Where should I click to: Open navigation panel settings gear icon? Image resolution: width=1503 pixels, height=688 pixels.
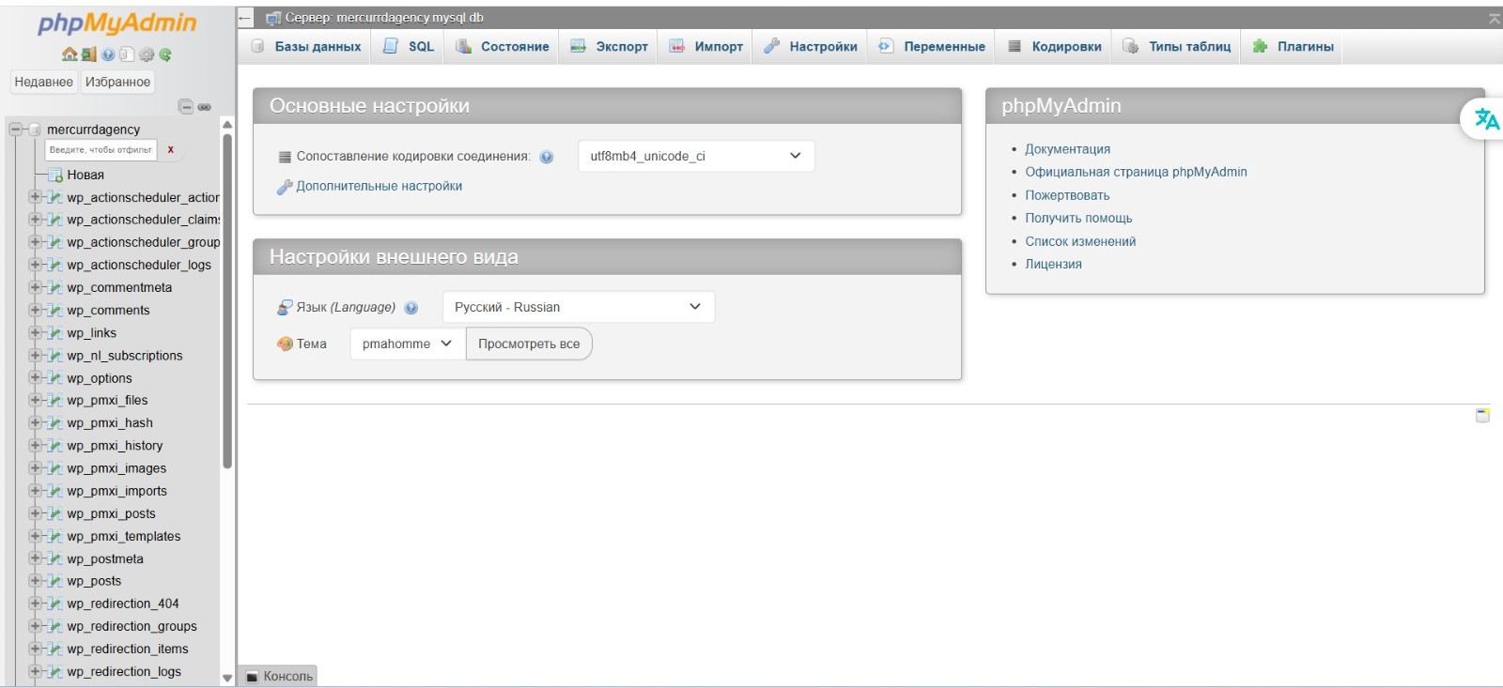pos(147,54)
